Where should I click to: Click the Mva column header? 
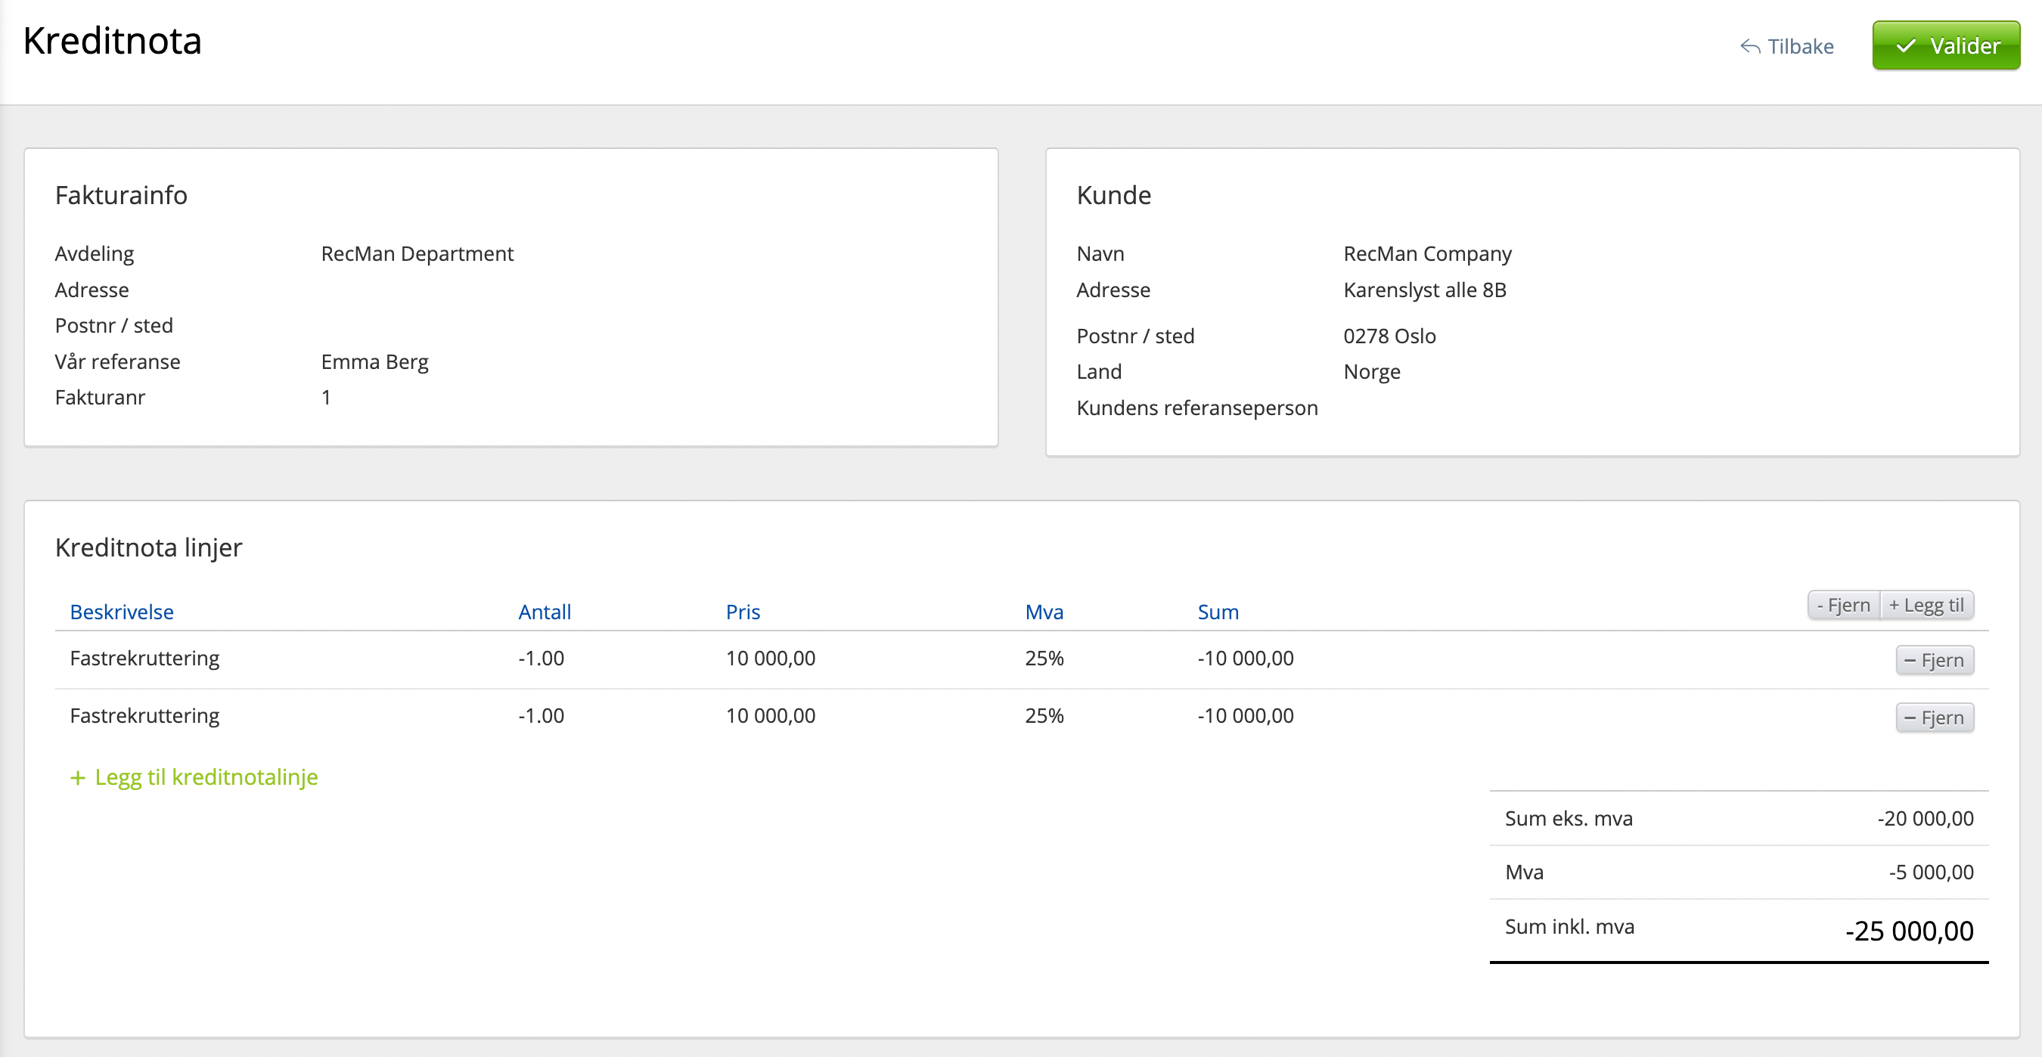1043,612
